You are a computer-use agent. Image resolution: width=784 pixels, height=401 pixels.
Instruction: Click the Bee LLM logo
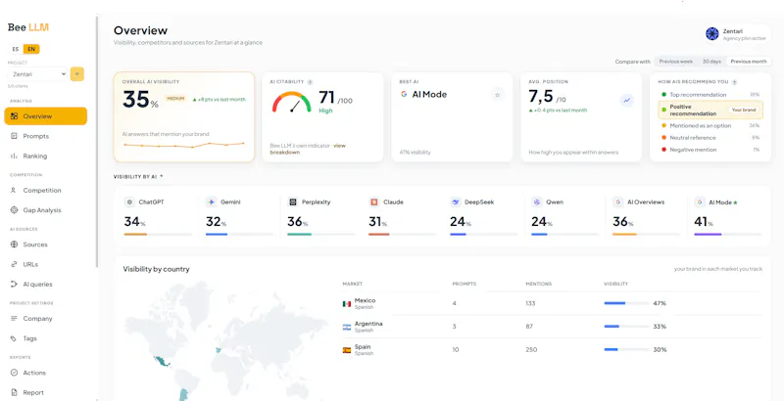tap(28, 27)
